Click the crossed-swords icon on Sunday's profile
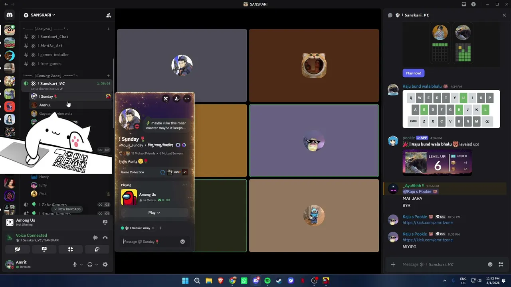Viewport: 511px width, 287px height. pyautogui.click(x=166, y=99)
